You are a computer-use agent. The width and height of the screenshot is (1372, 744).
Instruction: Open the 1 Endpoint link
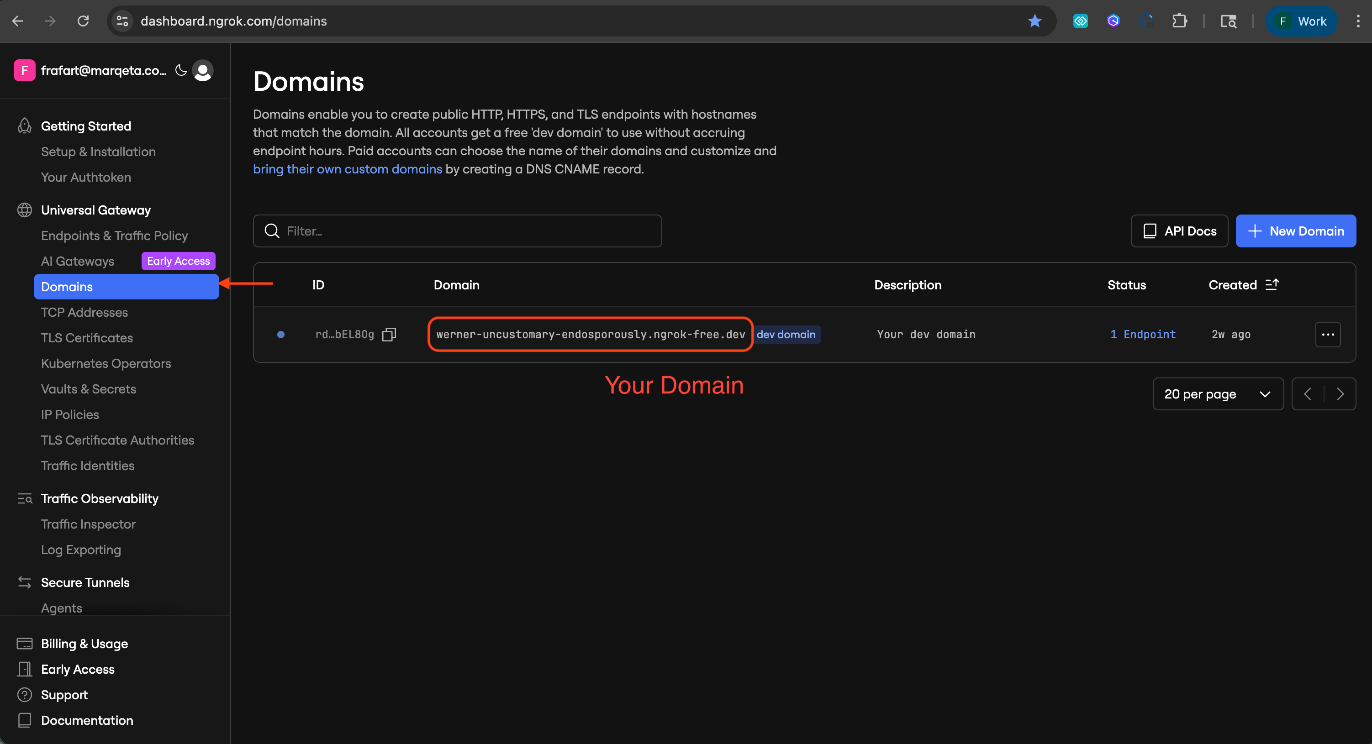[x=1143, y=334]
